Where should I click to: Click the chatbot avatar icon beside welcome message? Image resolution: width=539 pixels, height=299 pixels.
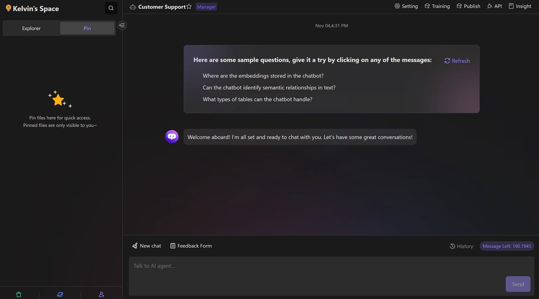click(172, 137)
